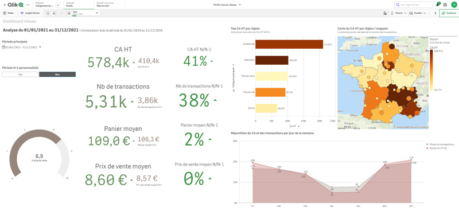The height and width of the screenshot is (215, 459).
Task: Open the apps grid launcher
Action: coord(445,5)
